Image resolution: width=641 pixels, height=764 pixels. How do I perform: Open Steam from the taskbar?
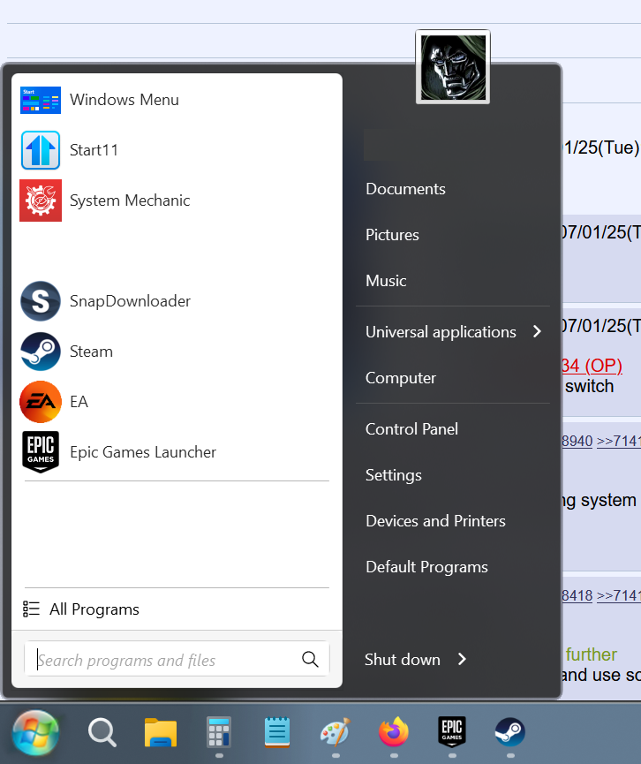[x=510, y=732]
